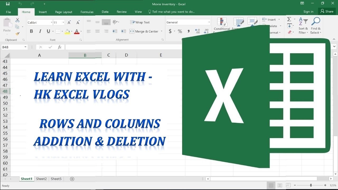Screen dimensions: 338x190
Task: Toggle Align Right
Action: tap(106, 31)
